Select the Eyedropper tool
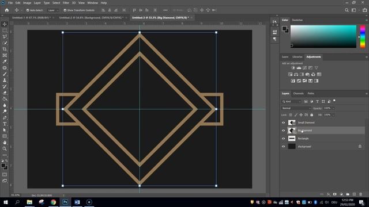The image size is (369, 207). pos(5,62)
